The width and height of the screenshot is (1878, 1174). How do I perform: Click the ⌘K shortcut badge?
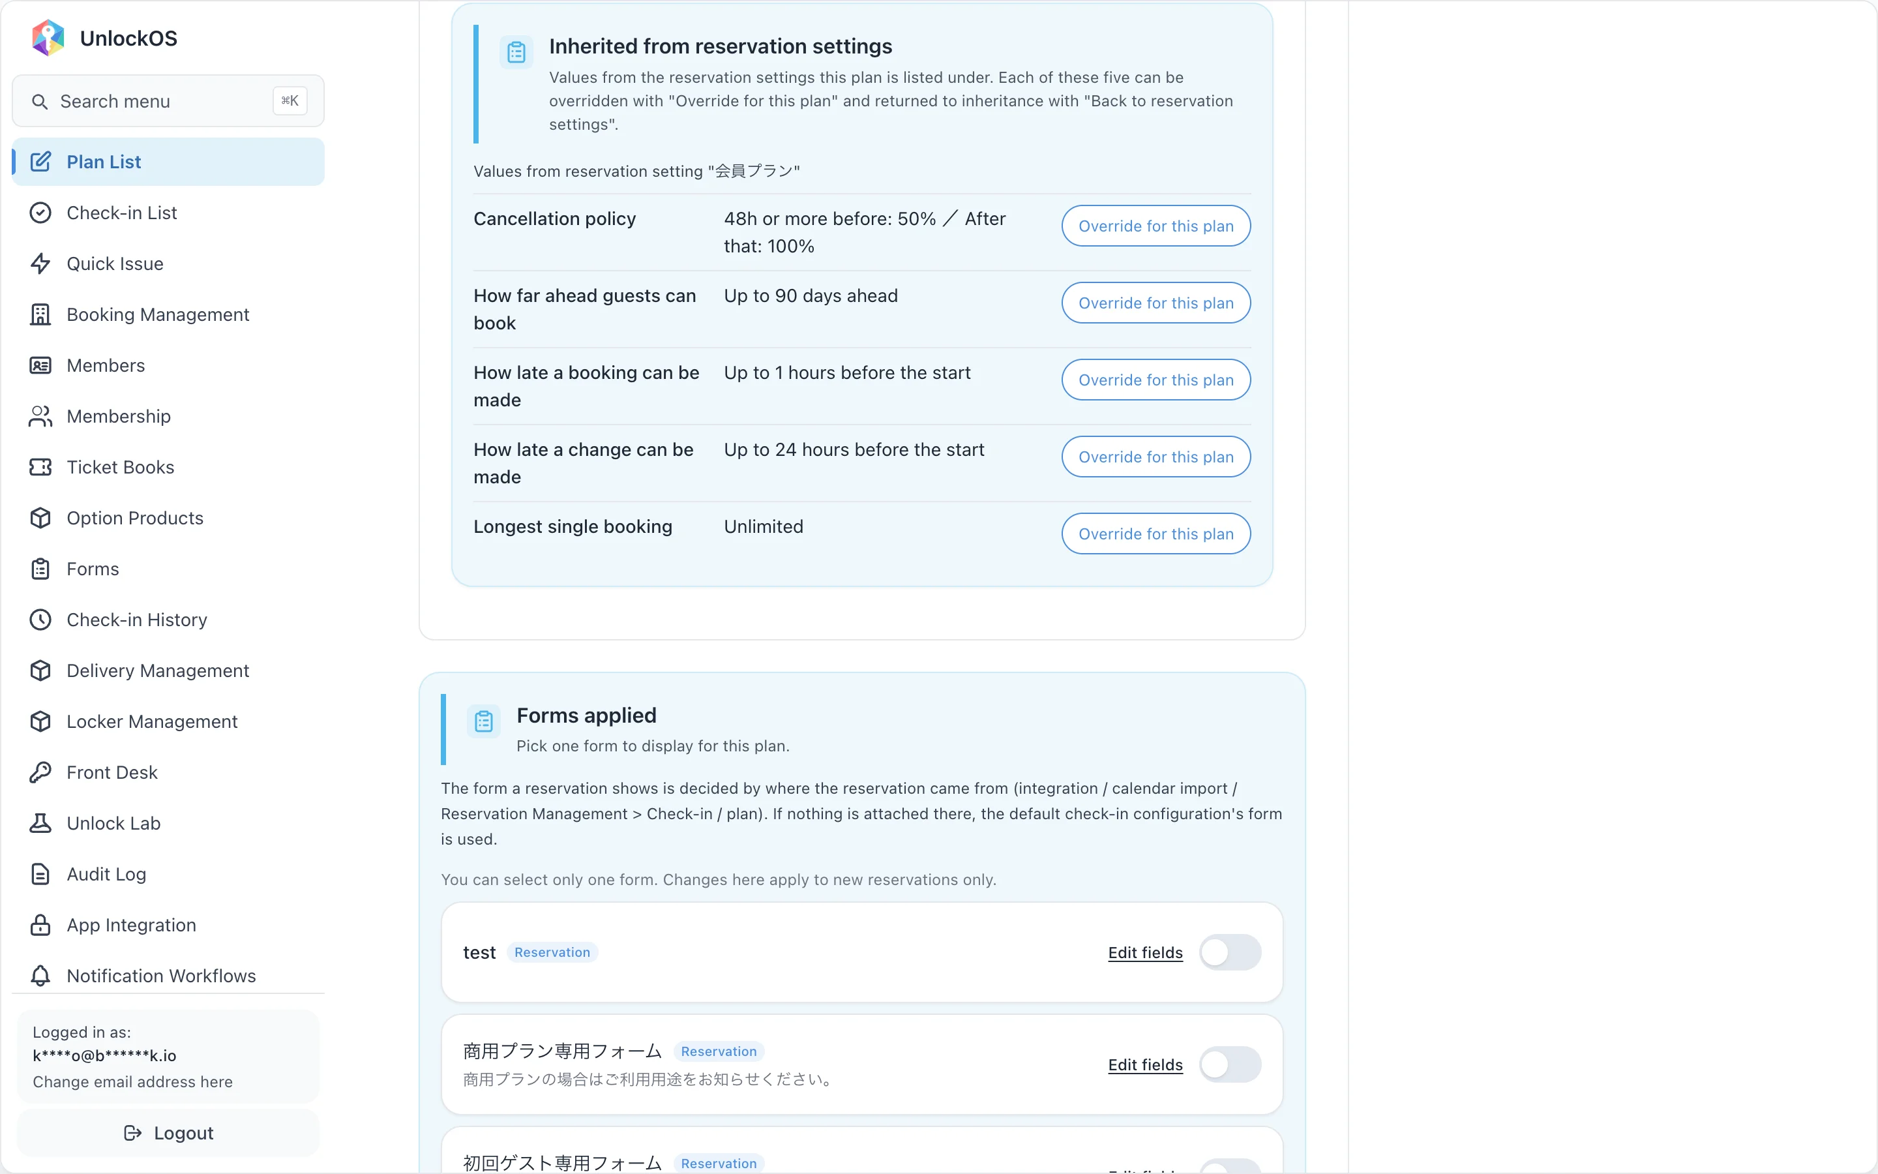290,101
